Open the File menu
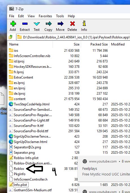 pyautogui.click(x=12, y=16)
